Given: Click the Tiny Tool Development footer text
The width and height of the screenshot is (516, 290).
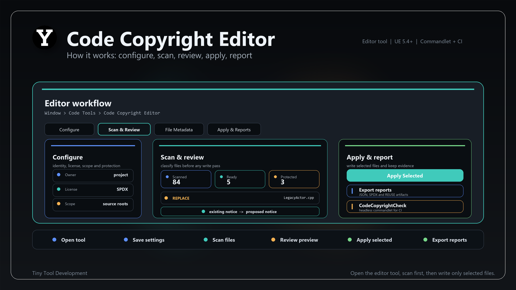Looking at the screenshot, I should tap(60, 273).
